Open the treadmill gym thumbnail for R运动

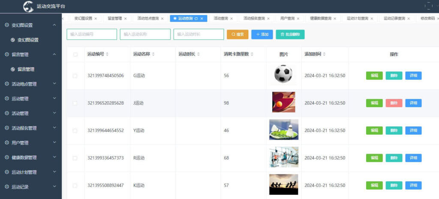click(x=284, y=157)
